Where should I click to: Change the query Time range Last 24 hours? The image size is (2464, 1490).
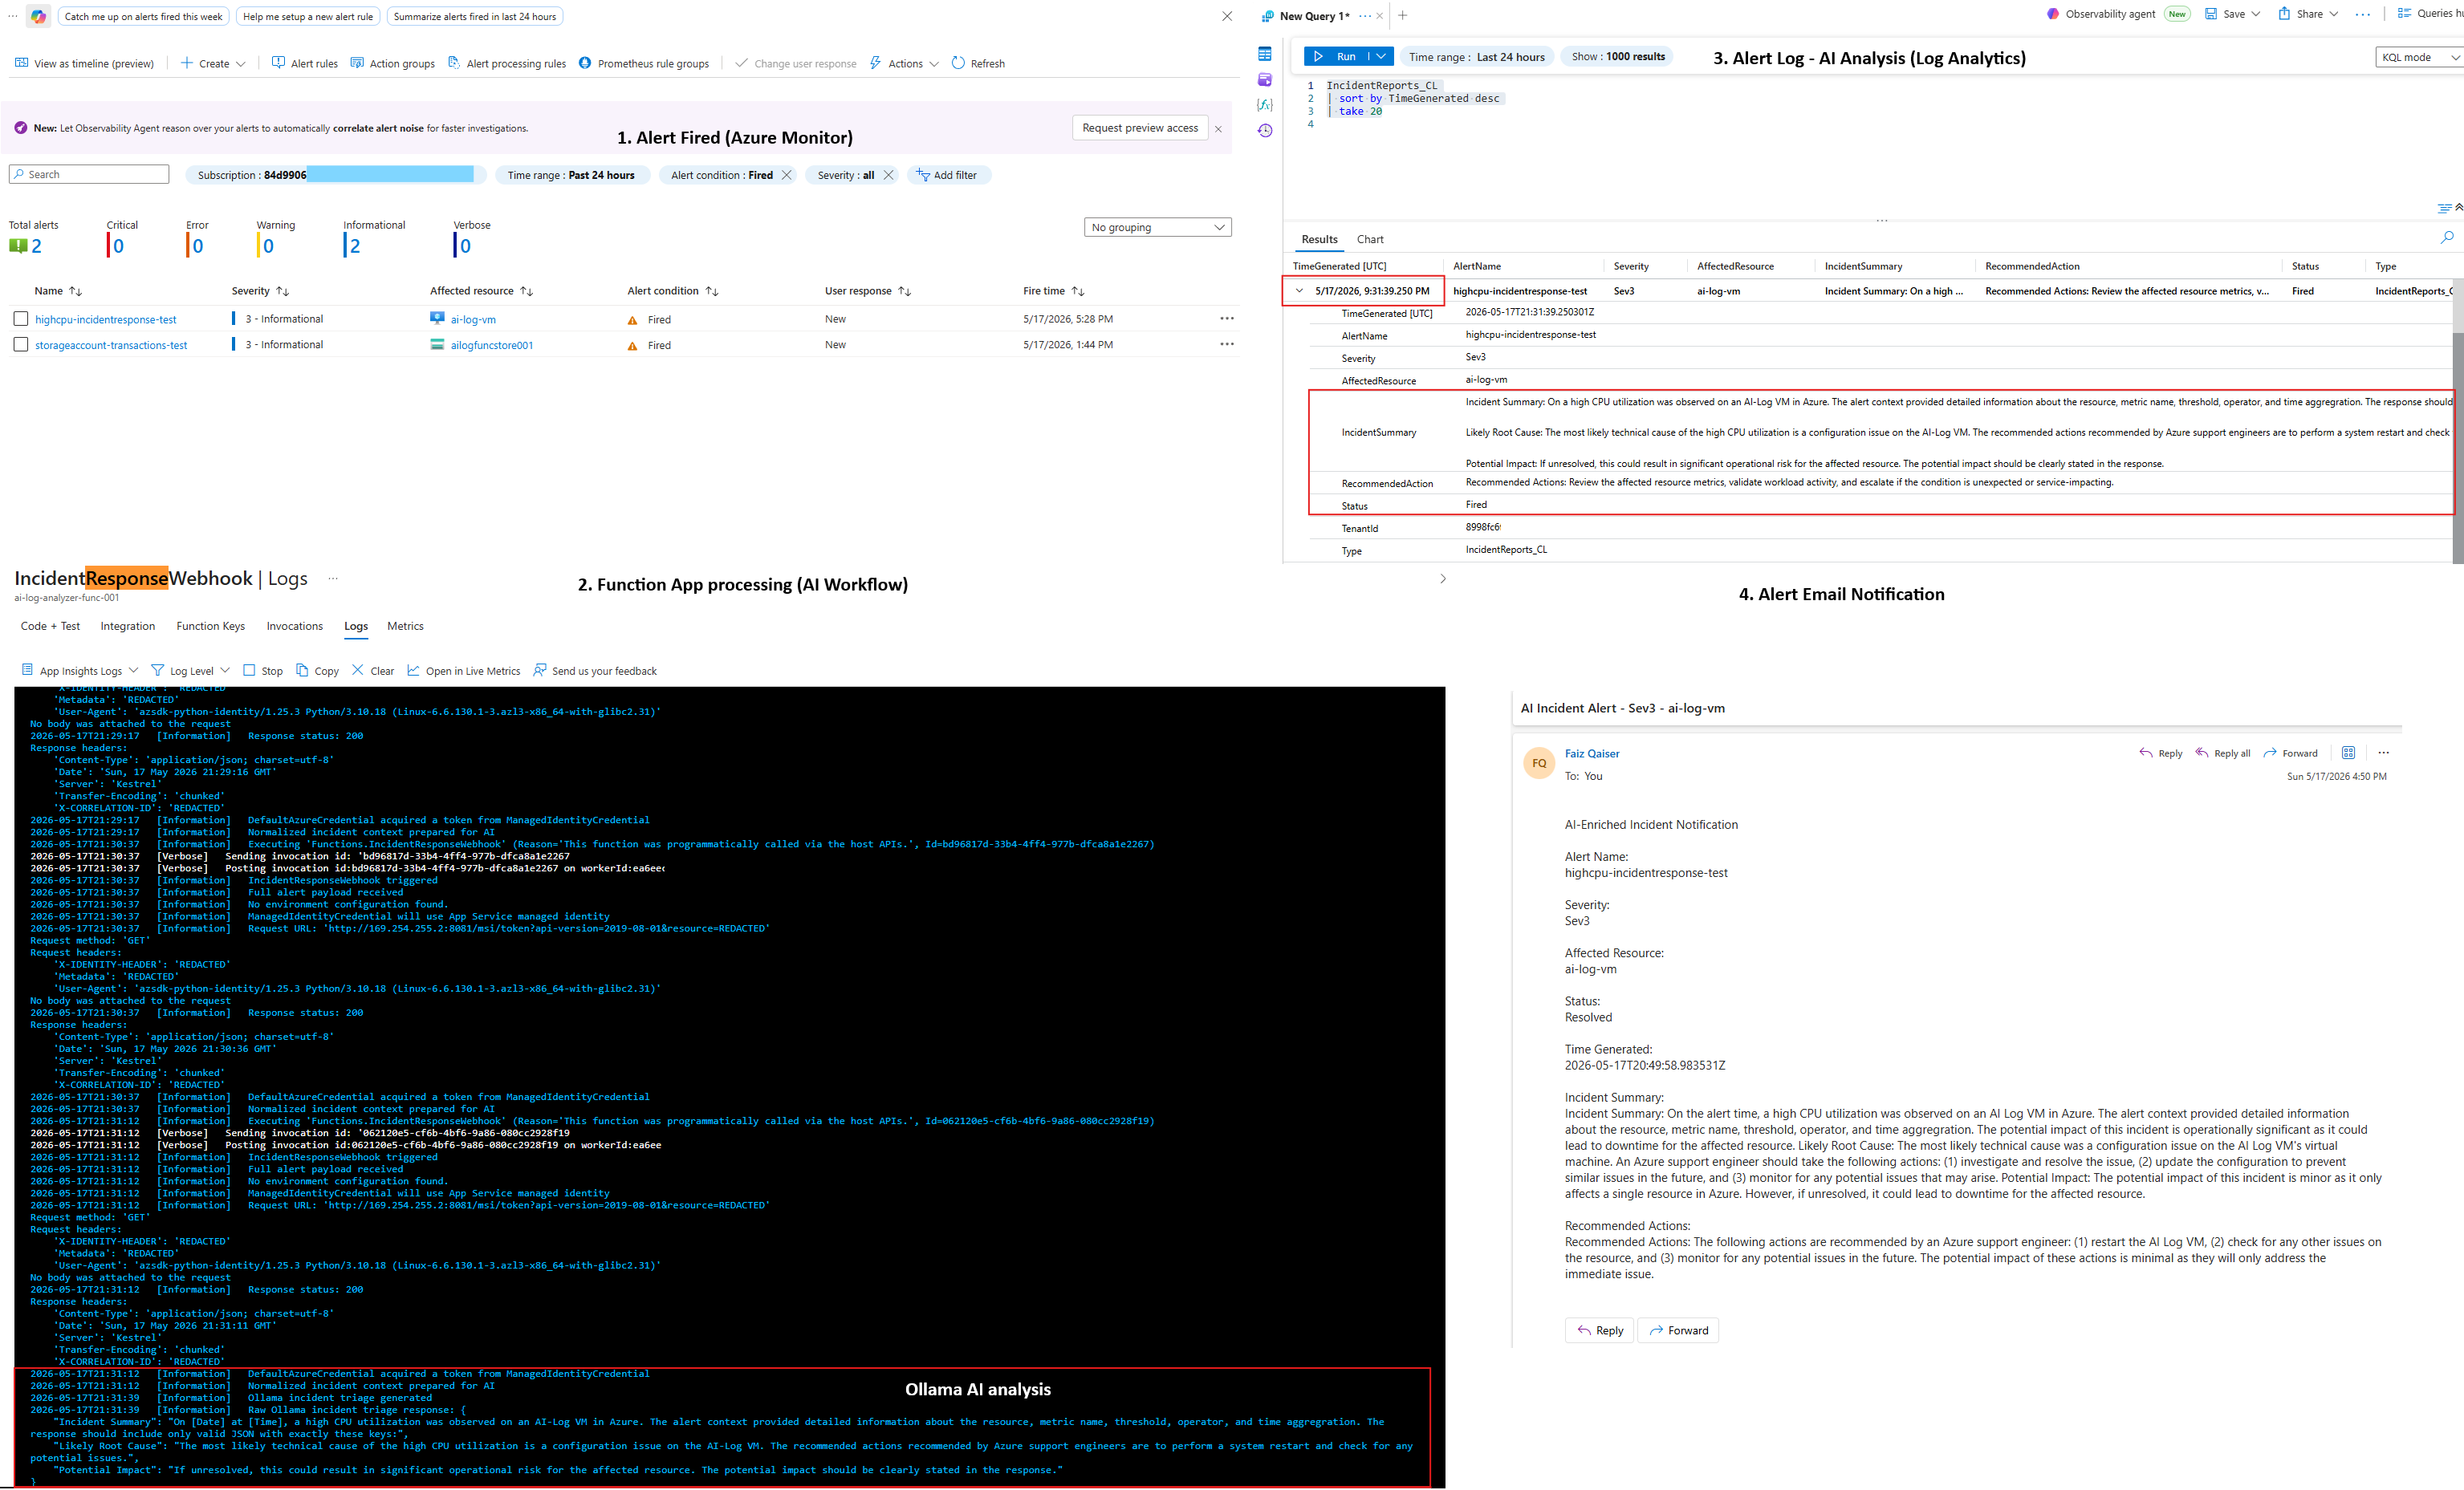pyautogui.click(x=1477, y=57)
